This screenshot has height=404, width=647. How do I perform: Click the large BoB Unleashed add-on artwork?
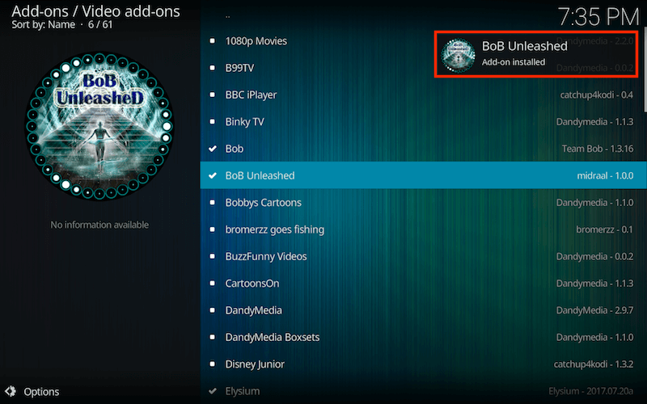(99, 125)
